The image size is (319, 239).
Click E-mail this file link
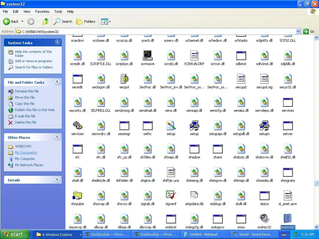click(x=25, y=116)
